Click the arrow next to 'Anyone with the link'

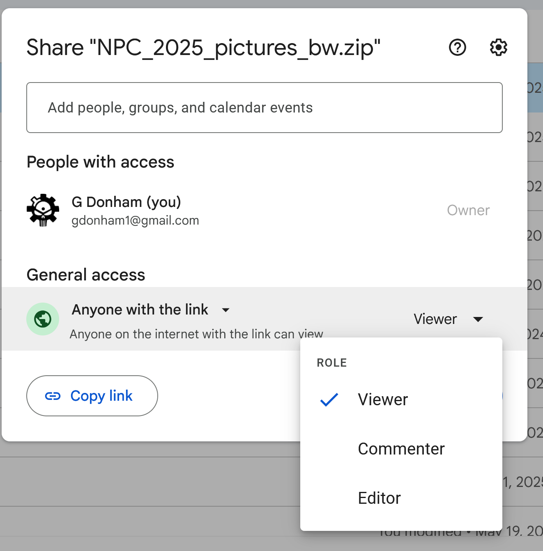pos(225,310)
